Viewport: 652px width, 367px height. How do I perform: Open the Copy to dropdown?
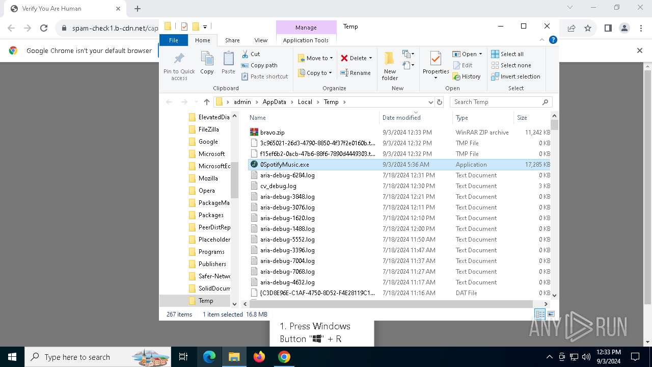pos(315,73)
